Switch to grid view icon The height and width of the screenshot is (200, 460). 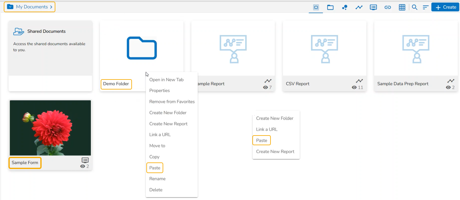pyautogui.click(x=402, y=7)
